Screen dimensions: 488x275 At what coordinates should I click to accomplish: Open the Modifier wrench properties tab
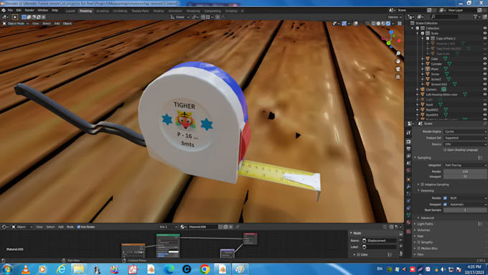408,187
